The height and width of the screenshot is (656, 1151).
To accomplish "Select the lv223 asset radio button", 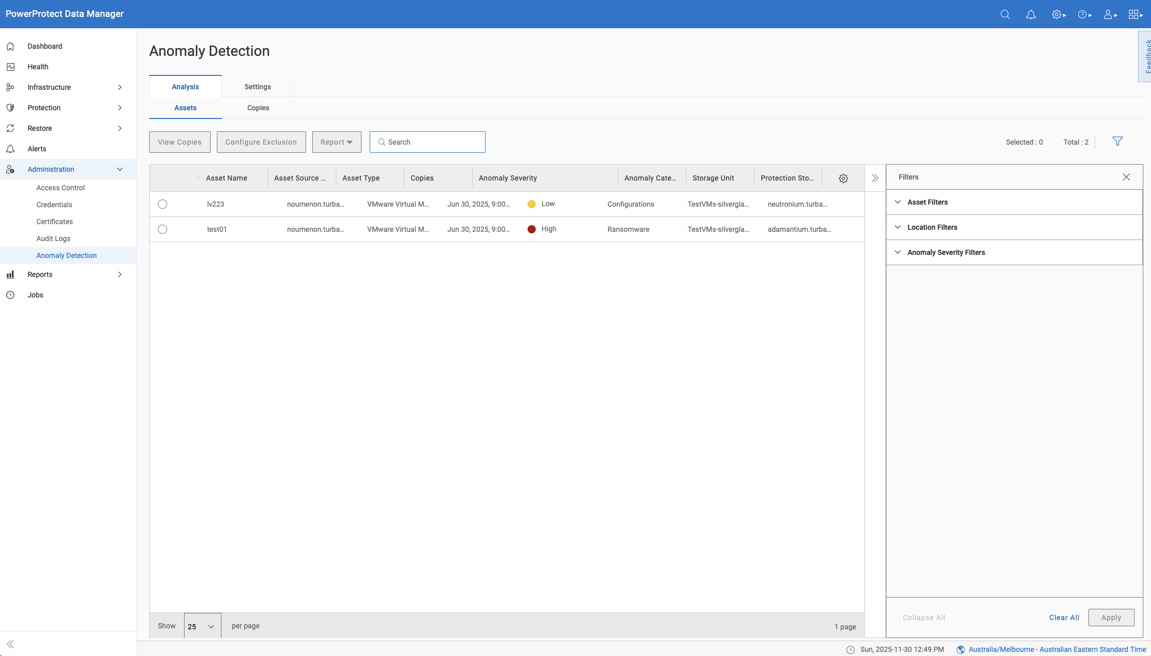I will (163, 204).
